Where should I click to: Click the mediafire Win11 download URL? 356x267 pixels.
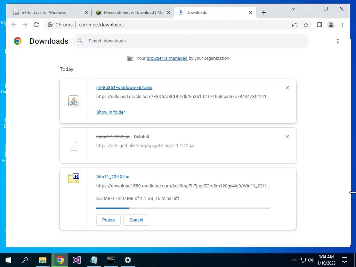[x=182, y=186]
